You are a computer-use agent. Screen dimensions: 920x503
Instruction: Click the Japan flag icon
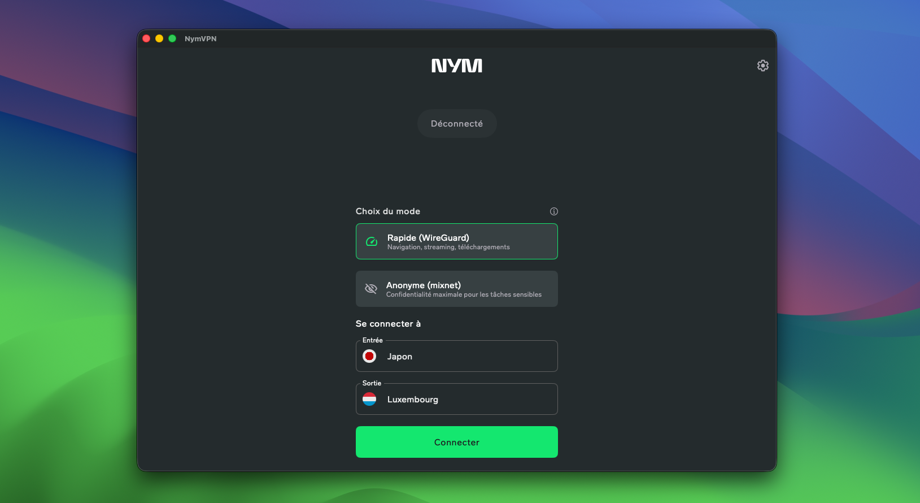pos(369,356)
